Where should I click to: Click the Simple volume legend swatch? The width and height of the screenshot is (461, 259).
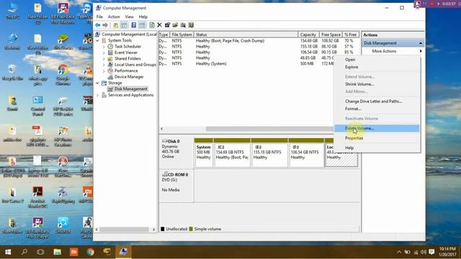[191, 229]
